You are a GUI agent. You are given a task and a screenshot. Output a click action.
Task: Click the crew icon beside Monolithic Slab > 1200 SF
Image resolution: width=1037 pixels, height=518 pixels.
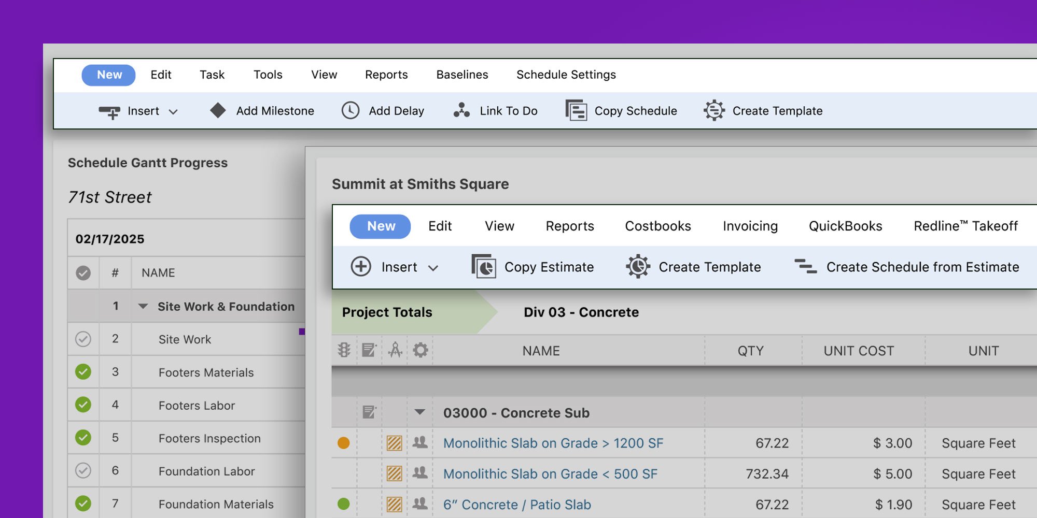pyautogui.click(x=419, y=443)
